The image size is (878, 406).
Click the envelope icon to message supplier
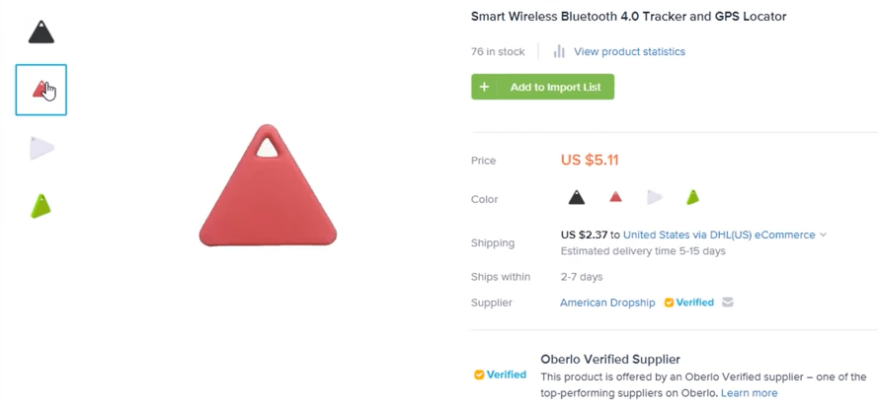[x=728, y=303]
